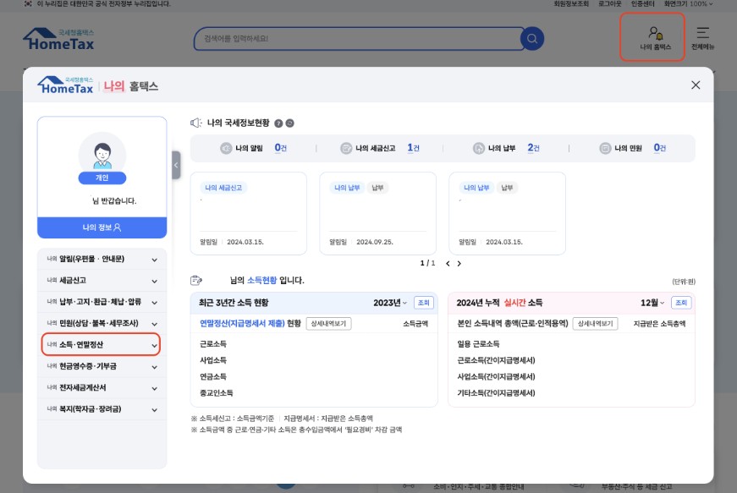Click the search magnifier icon
737x493 pixels.
click(531, 39)
